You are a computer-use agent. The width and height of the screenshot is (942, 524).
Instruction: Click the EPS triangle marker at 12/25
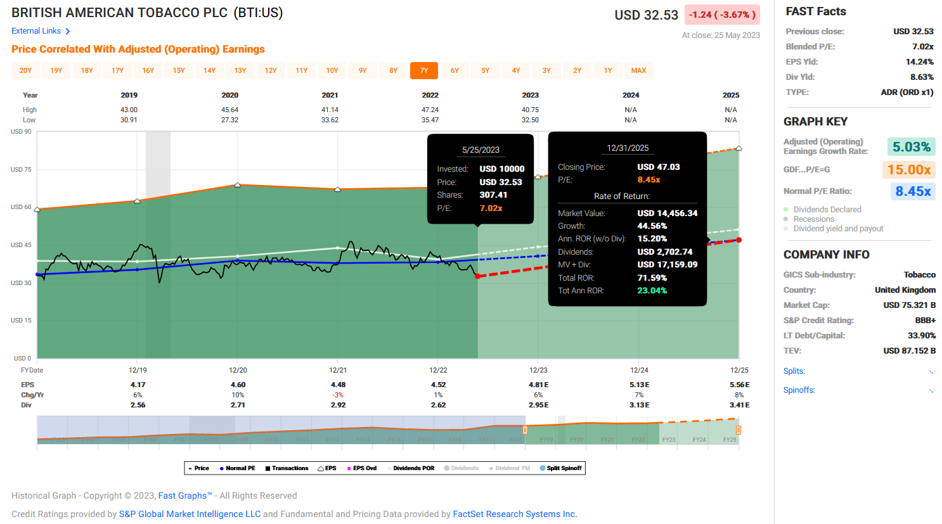point(739,148)
